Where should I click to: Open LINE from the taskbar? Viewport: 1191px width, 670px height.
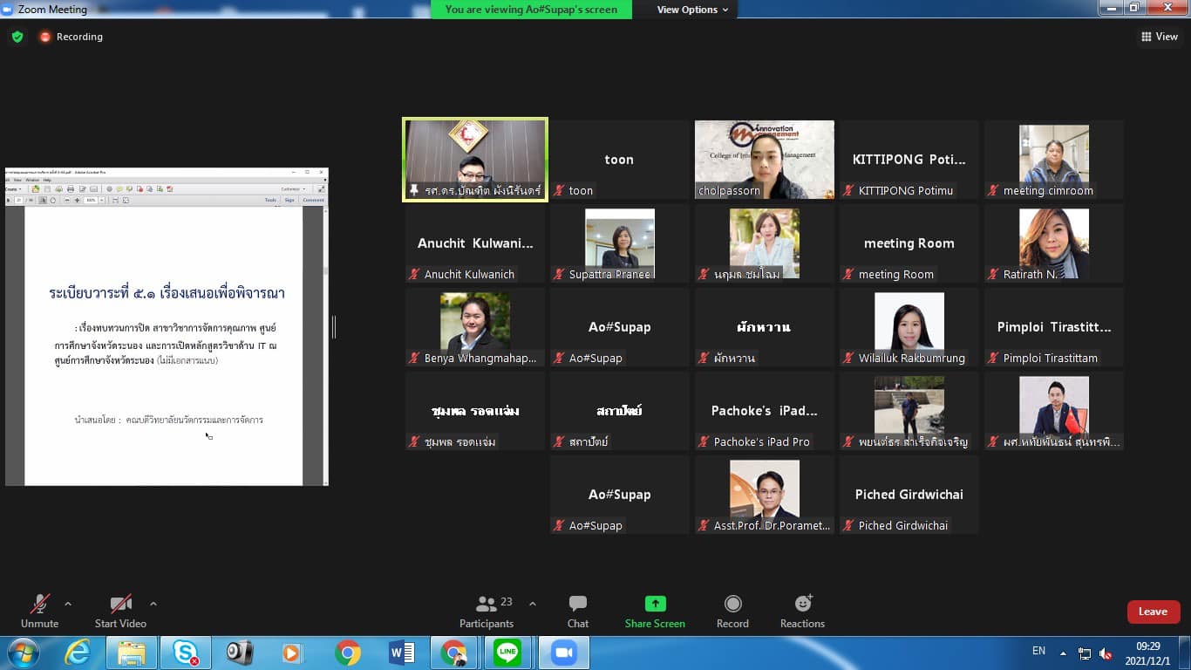coord(507,653)
